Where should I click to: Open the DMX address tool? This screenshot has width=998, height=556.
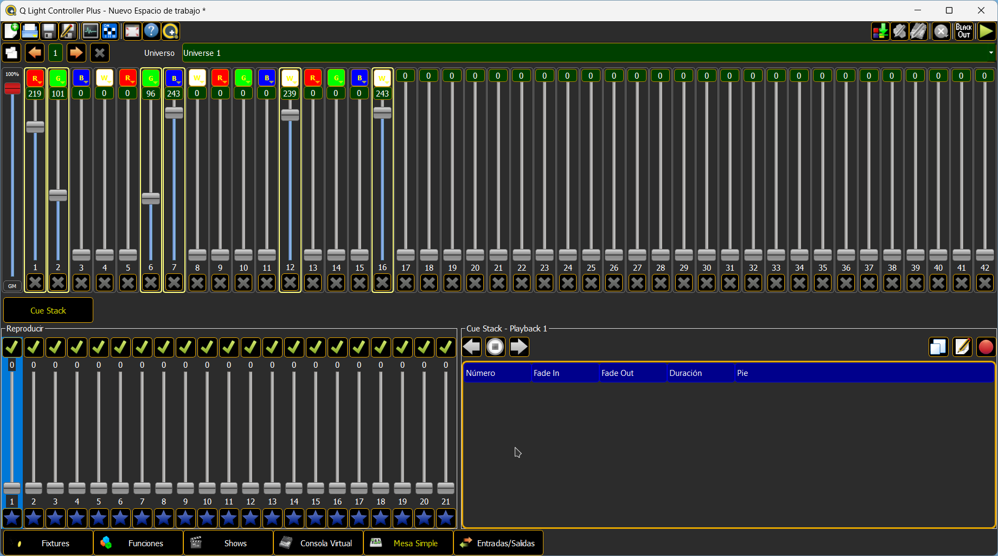110,31
